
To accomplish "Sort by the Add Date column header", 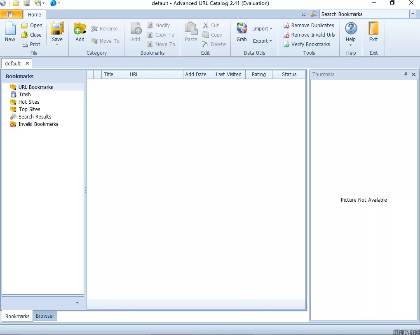I will pyautogui.click(x=199, y=74).
